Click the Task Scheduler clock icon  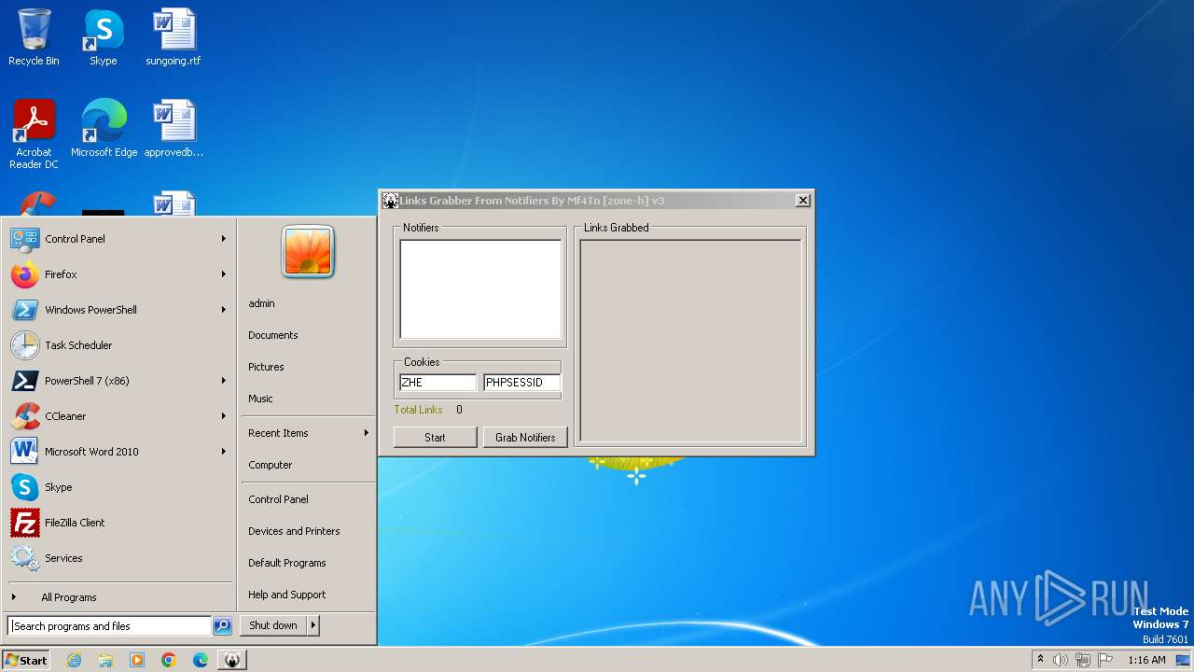coord(25,345)
